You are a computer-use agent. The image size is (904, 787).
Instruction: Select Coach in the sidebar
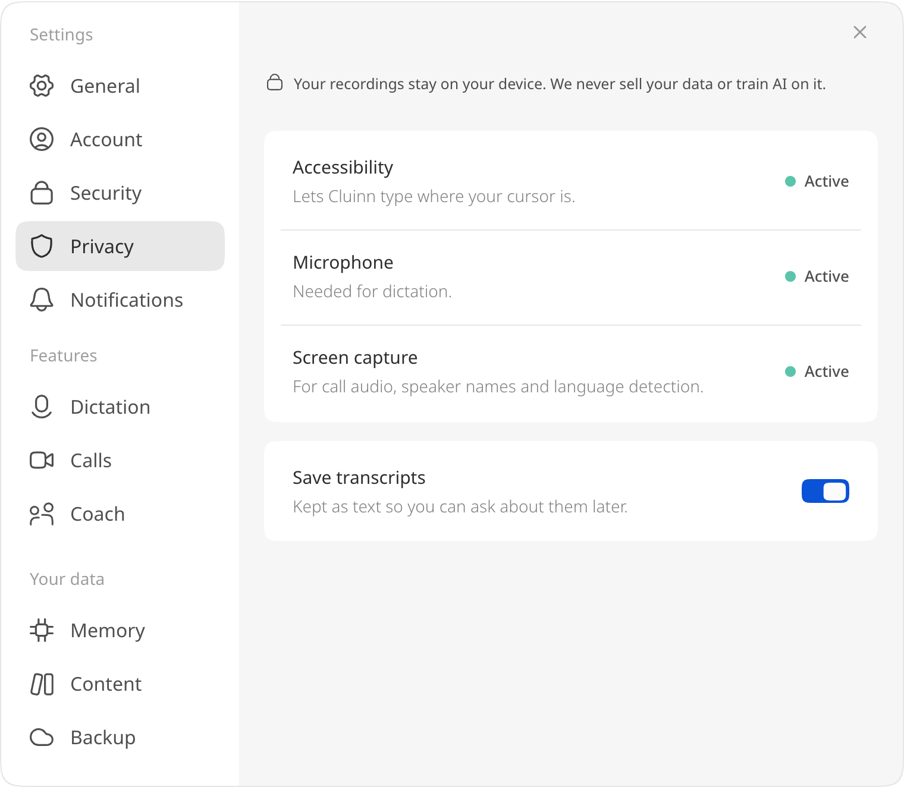[120, 514]
